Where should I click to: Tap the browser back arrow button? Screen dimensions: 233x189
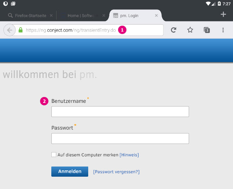(x=9, y=30)
